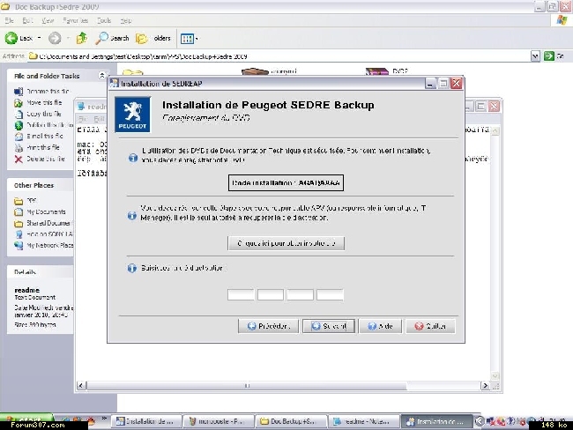The width and height of the screenshot is (573, 430).
Task: Click the button to obtain activation key
Action: tap(286, 243)
